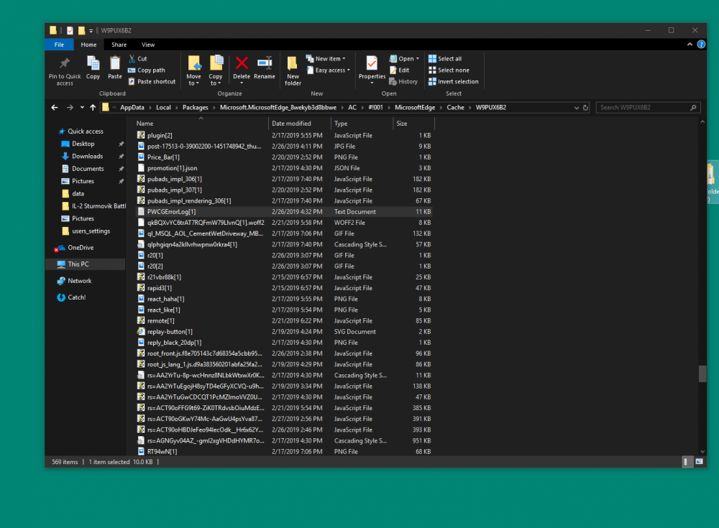Image resolution: width=719 pixels, height=528 pixels.
Task: Click the Rename icon in Organize group
Action: tap(264, 63)
